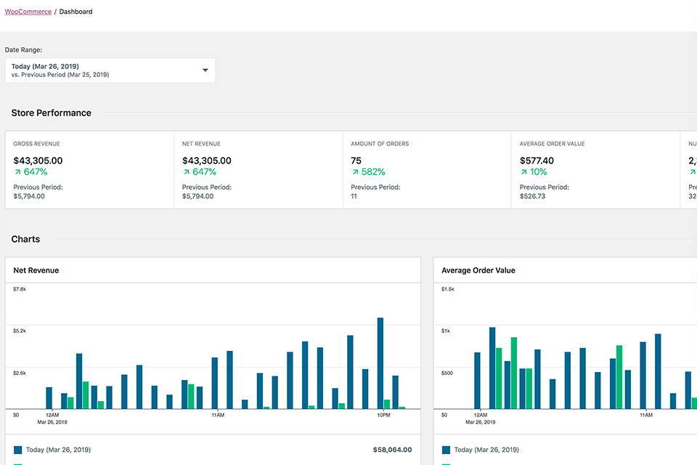Click the tallest blue bar in Net Revenue chart

click(x=380, y=363)
